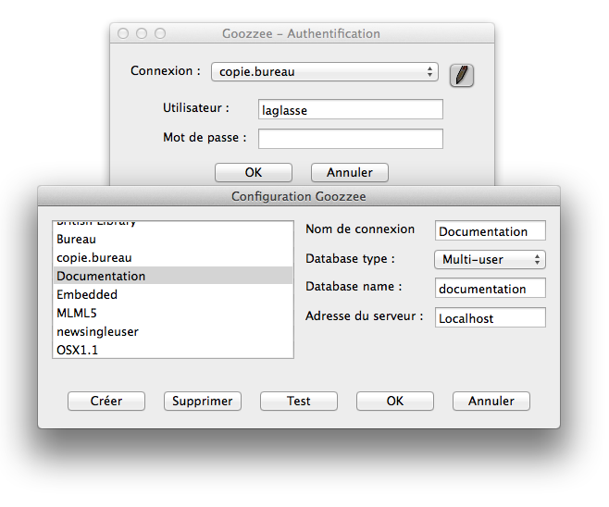This screenshot has width=609, height=507.
Task: Select Embedded in the connection list
Action: pos(87,294)
